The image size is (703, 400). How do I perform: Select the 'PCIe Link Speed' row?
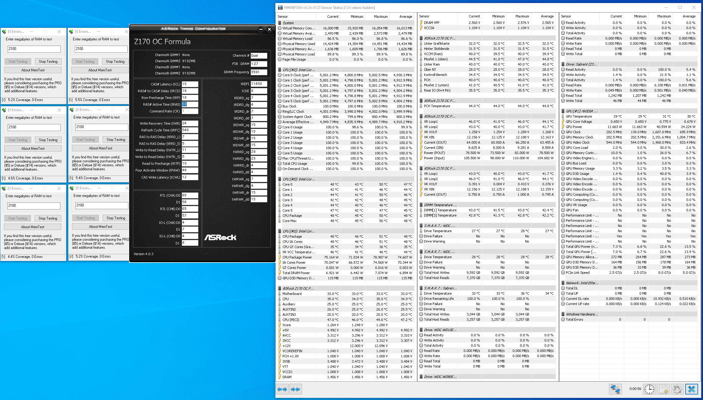pyautogui.click(x=629, y=273)
